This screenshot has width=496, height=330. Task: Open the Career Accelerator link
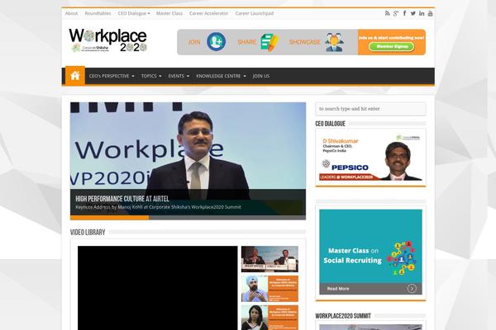coord(208,13)
